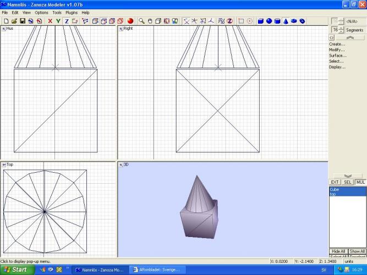Expand the Create... rollout
Image resolution: width=367 pixels, height=275 pixels.
tap(337, 44)
